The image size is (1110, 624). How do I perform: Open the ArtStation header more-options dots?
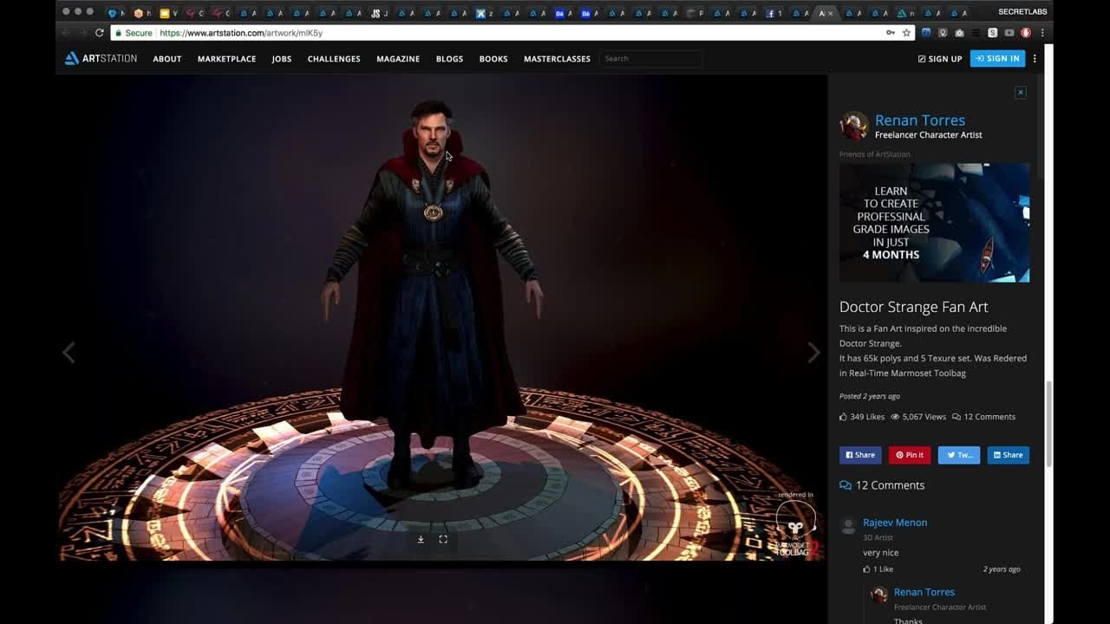pos(1035,58)
